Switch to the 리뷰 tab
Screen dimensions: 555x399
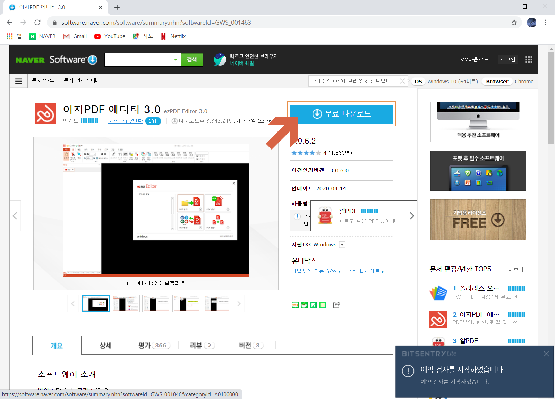[203, 346]
